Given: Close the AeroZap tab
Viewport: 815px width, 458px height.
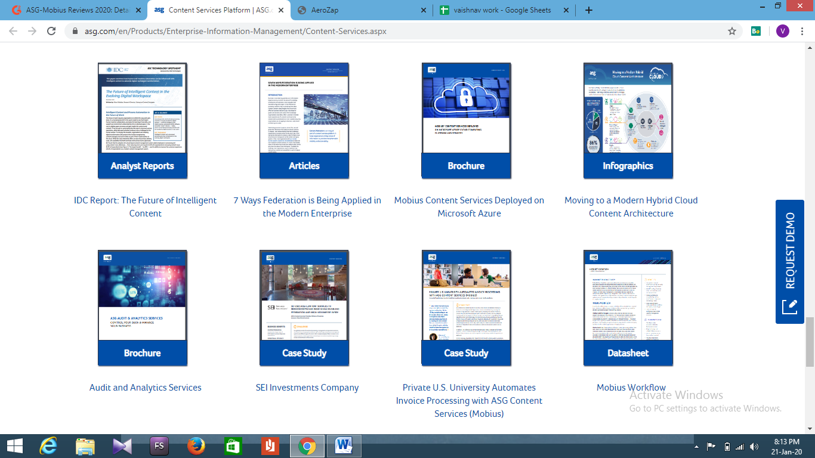Looking at the screenshot, I should tap(424, 10).
